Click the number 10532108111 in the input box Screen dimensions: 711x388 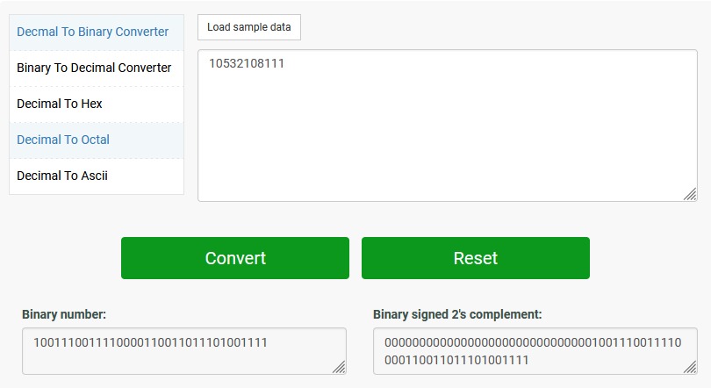[x=247, y=63]
